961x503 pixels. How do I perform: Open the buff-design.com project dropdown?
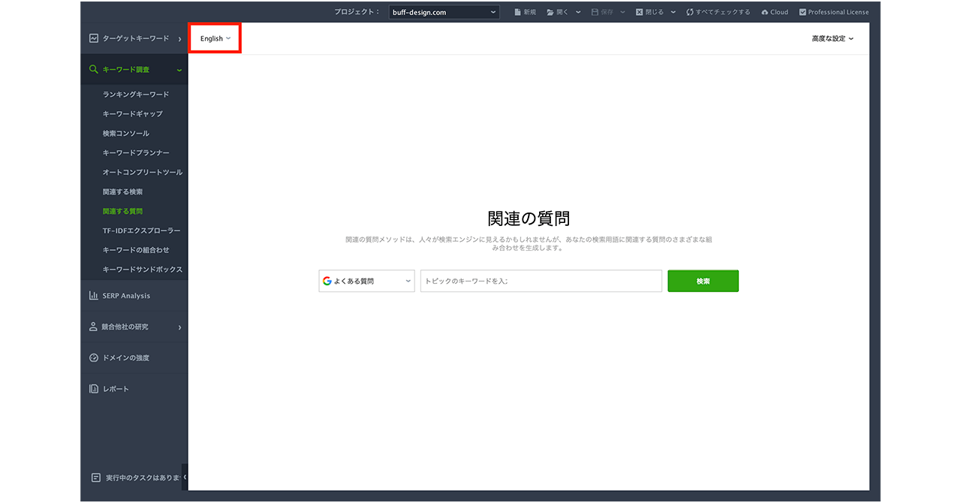(x=444, y=12)
